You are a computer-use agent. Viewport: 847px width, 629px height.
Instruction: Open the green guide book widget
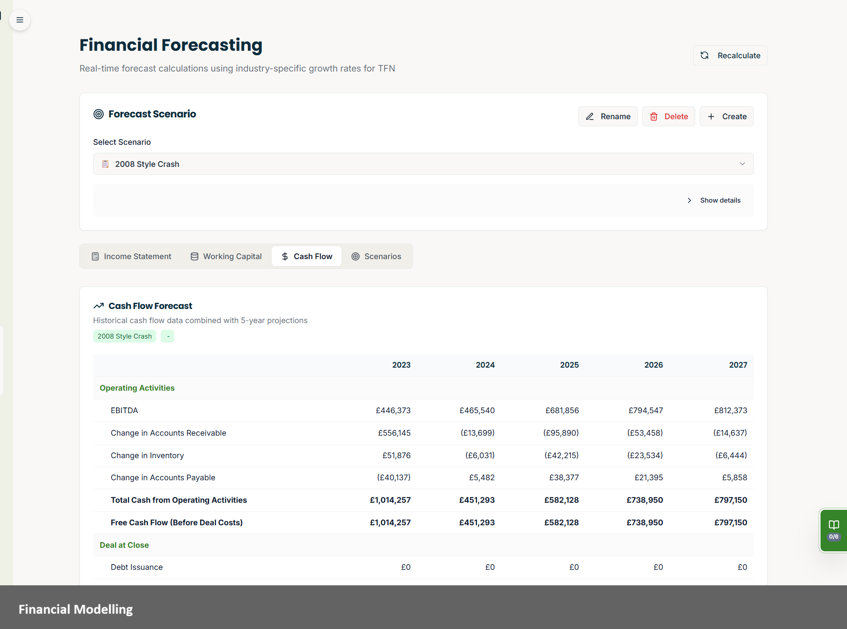coord(833,530)
